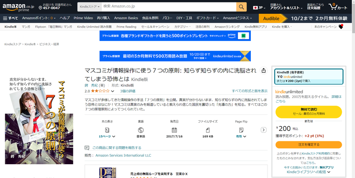Click すべての形式と版を表示 link

click(x=249, y=91)
